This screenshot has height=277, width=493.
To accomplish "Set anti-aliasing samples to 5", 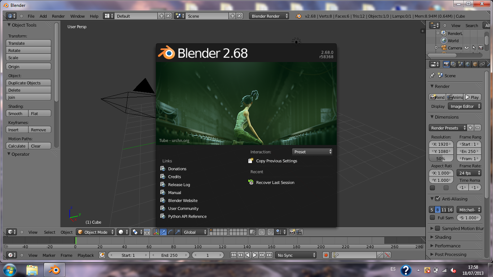I will click(432, 210).
